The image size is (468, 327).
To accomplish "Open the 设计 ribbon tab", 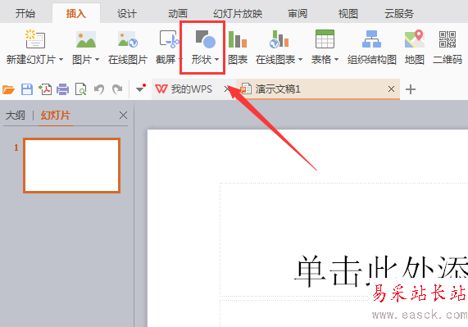I will pyautogui.click(x=127, y=14).
